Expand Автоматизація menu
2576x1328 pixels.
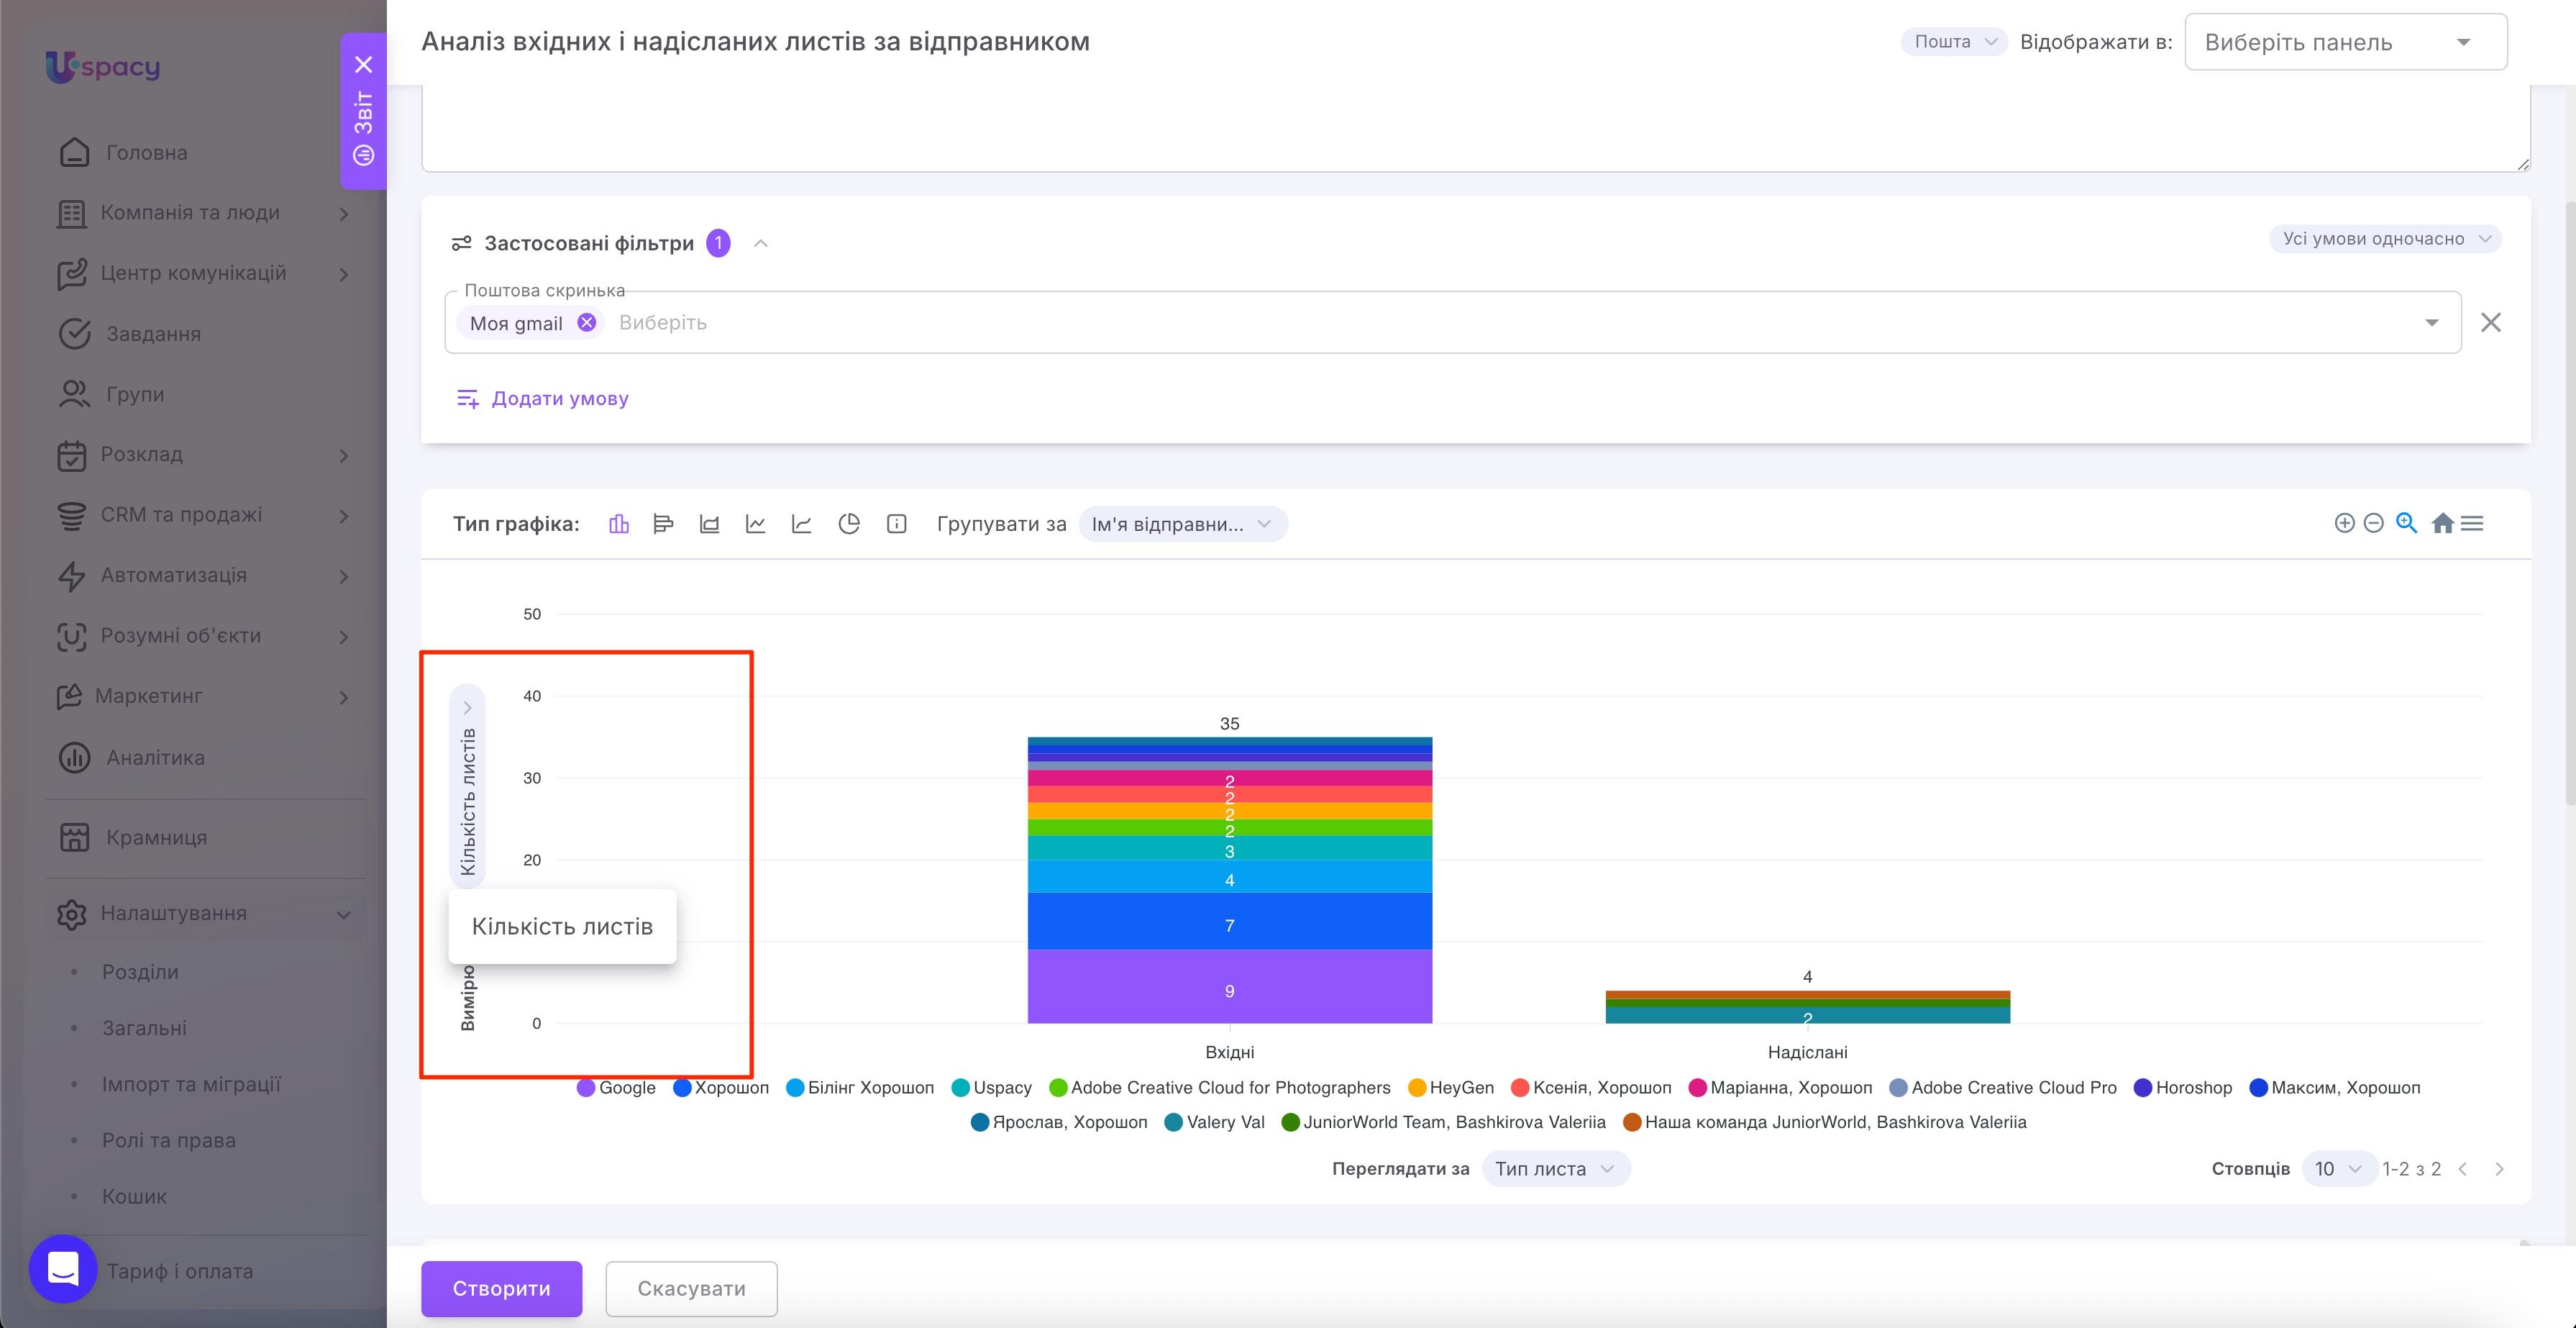(x=344, y=576)
